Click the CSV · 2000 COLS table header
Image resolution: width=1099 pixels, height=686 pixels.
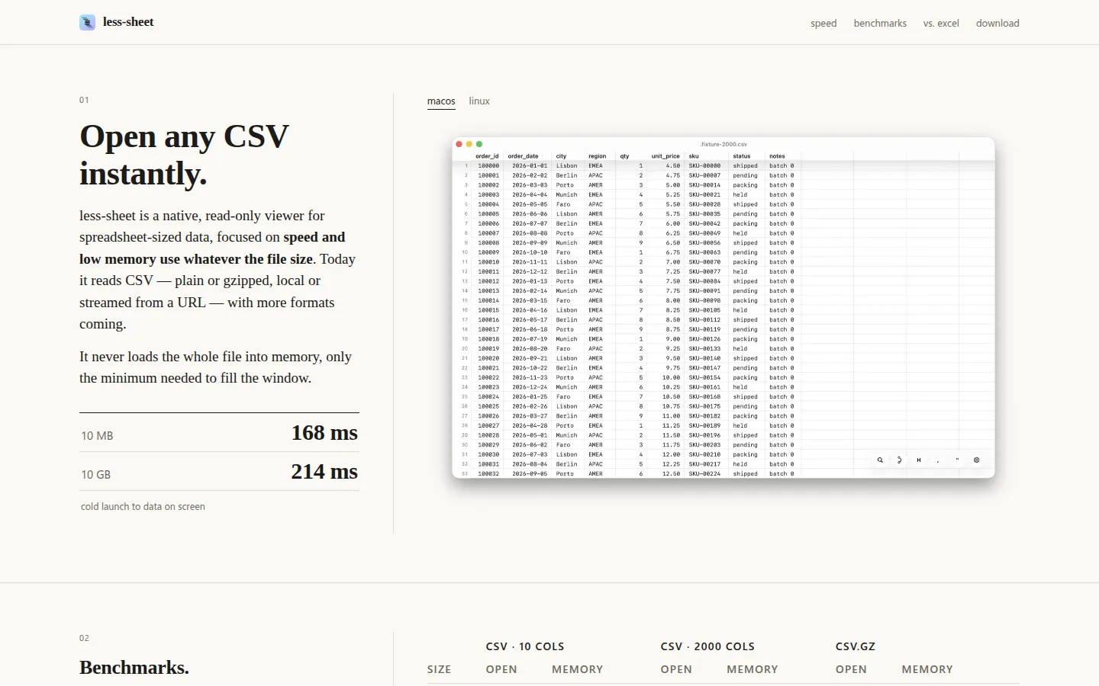[x=707, y=646]
